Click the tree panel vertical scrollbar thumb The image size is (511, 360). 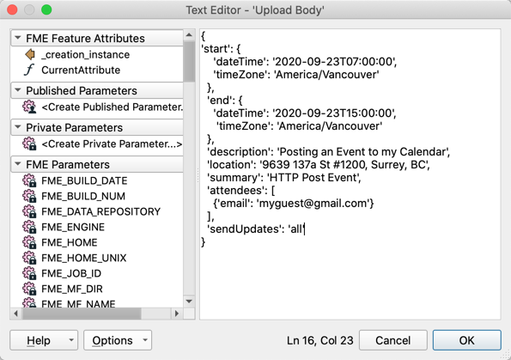[189, 61]
